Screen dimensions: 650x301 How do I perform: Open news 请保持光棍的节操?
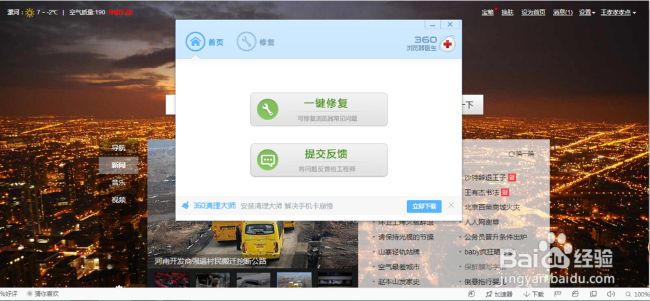[406, 237]
